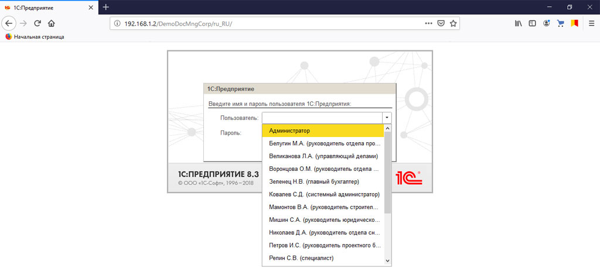This screenshot has height=278, width=600.
Task: Bookmark this page with the star icon
Action: [x=453, y=23]
